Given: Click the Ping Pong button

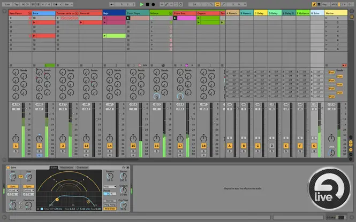Looking at the screenshot, I should pos(110,204).
